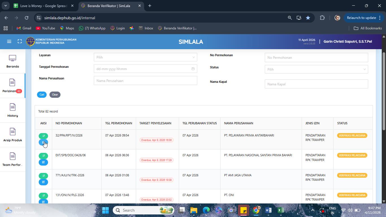Image resolution: width=386 pixels, height=217 pixels.
Task: Click the No Permohonan input field
Action: tap(316, 57)
